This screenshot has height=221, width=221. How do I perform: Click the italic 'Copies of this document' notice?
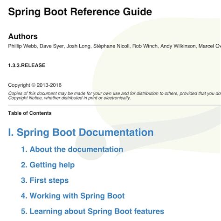115,96
